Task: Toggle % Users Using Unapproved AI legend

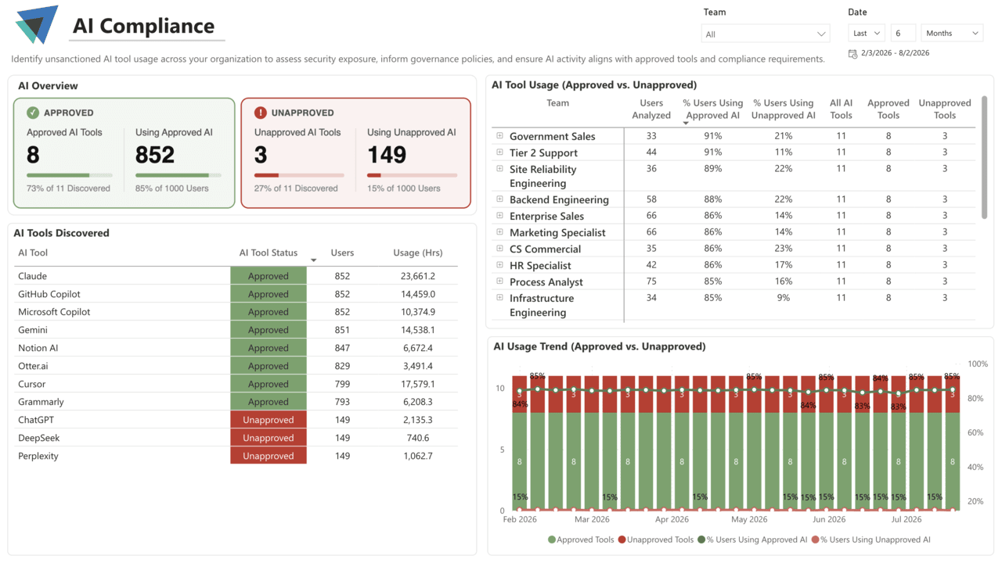Action: [871, 540]
